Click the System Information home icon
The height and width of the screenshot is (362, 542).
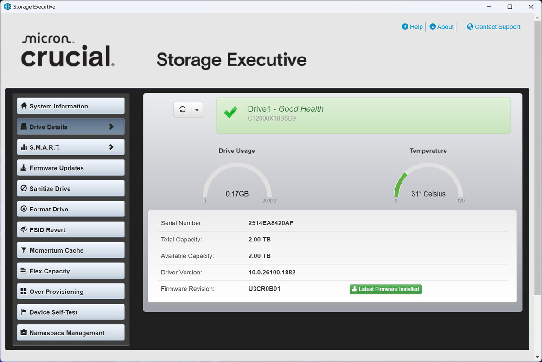pyautogui.click(x=24, y=106)
